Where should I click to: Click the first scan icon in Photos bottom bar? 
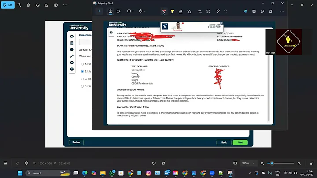154,163
